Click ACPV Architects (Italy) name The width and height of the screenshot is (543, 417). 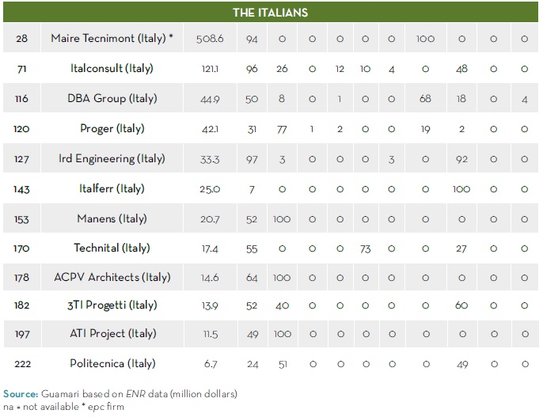pos(112,278)
